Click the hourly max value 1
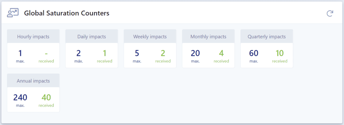The height and width of the screenshot is (125, 344). coord(20,53)
